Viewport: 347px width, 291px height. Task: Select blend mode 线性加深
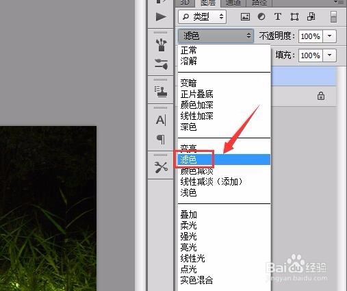coord(224,116)
